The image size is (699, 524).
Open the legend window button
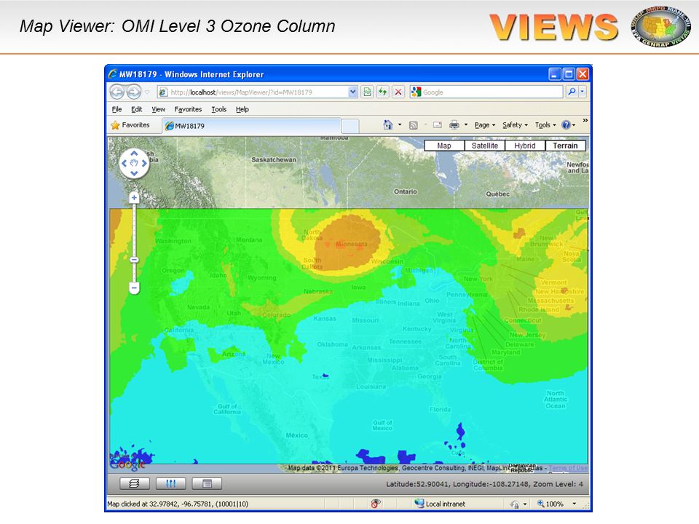(x=206, y=483)
